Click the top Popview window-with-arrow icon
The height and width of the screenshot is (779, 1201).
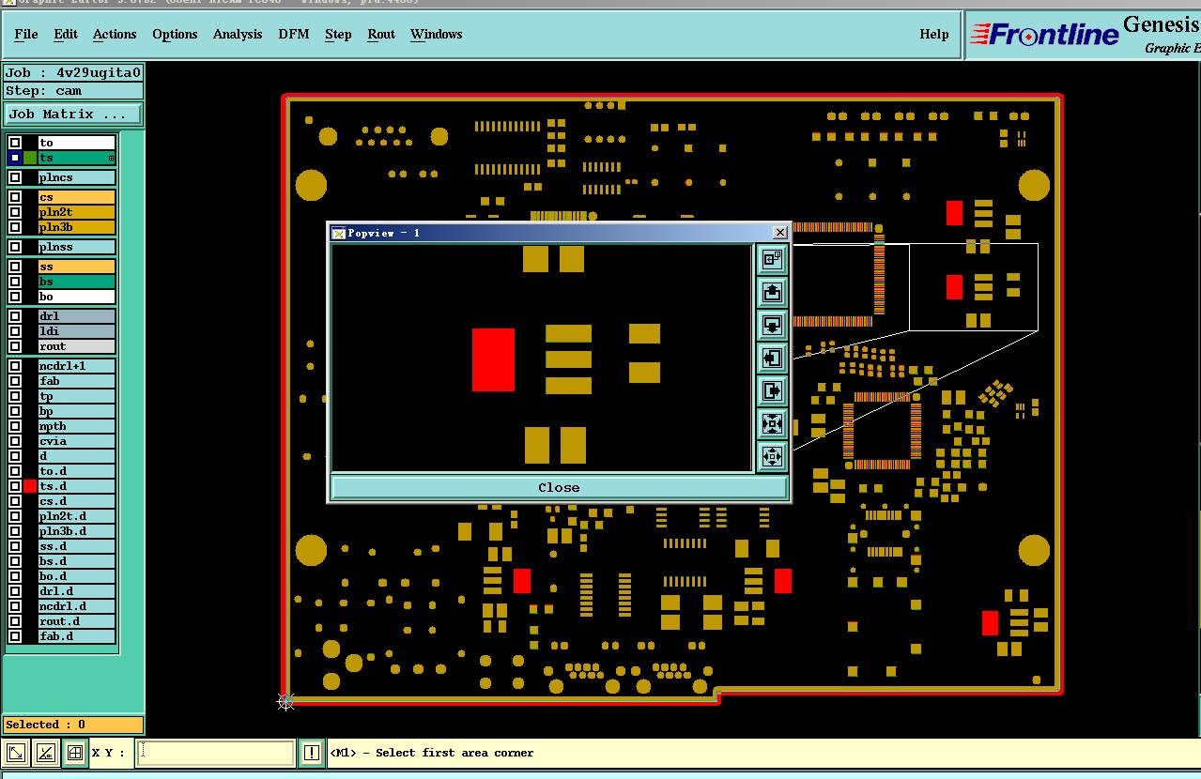coord(772,260)
